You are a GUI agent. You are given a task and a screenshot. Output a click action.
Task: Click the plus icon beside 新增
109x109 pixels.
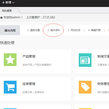pos(3,3)
